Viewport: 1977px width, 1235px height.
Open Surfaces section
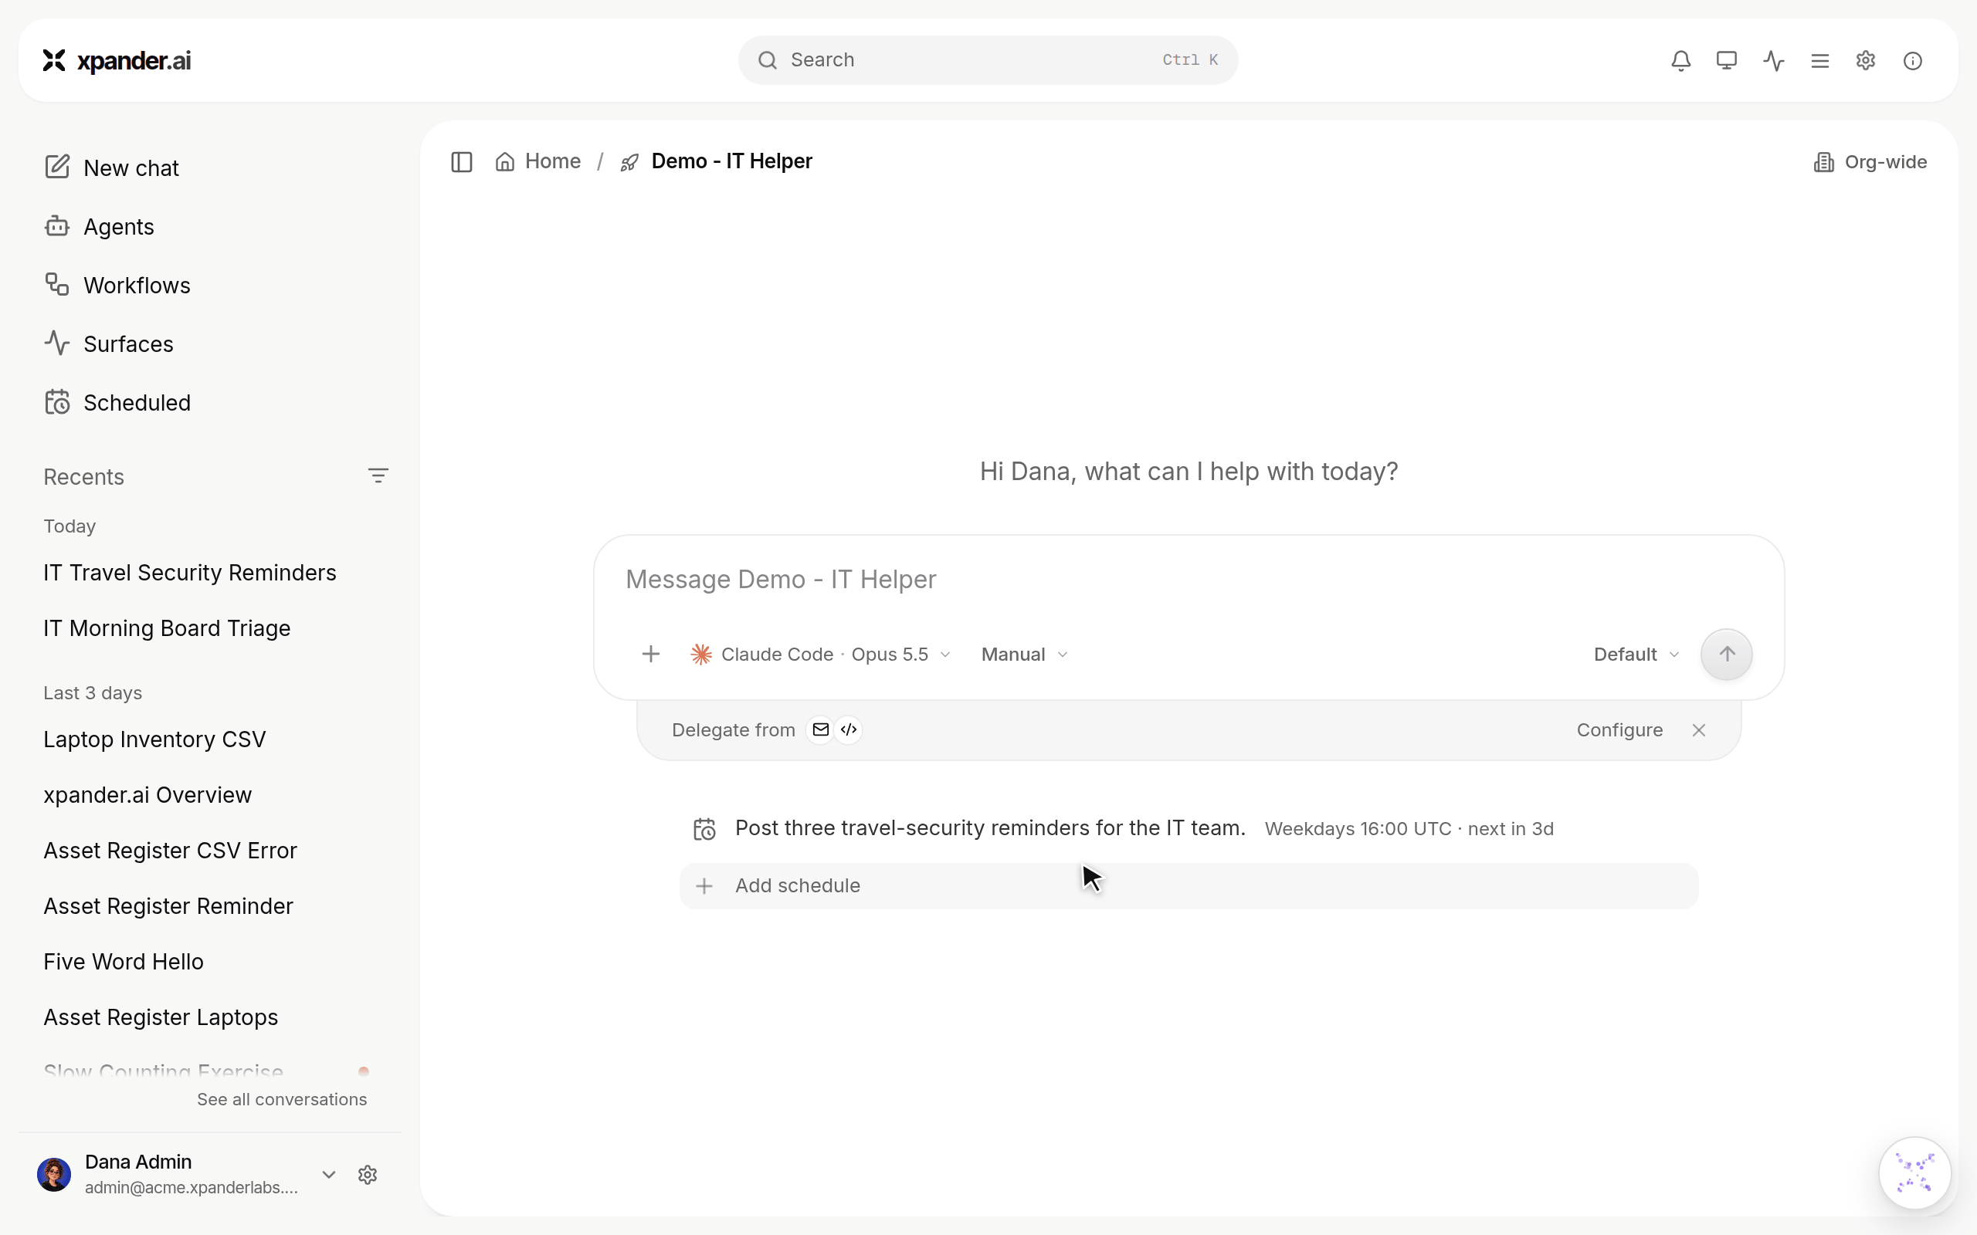click(x=109, y=344)
